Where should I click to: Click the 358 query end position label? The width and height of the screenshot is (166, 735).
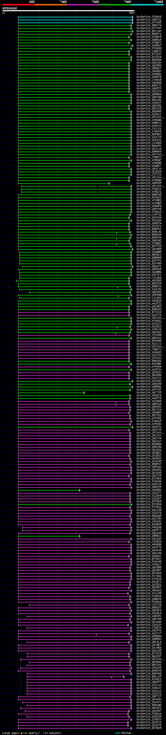click(131, 13)
